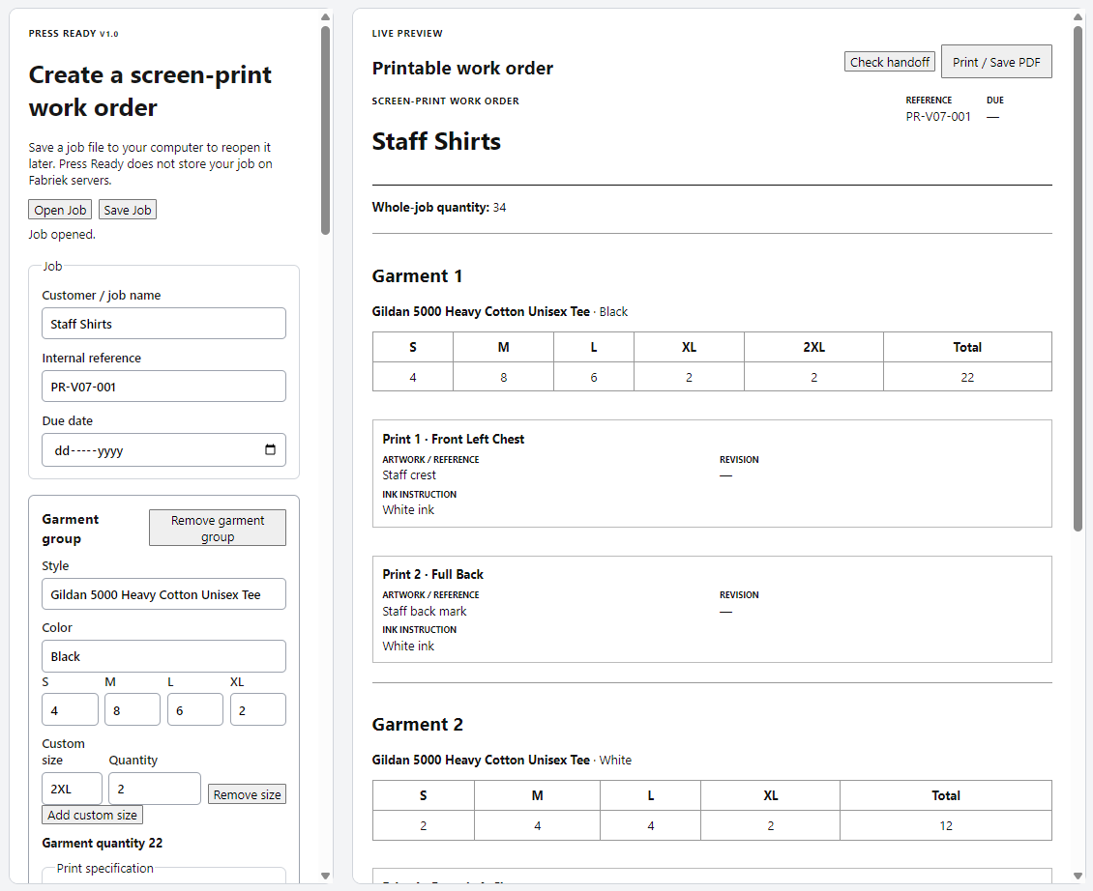Open the due date calendar picker icon

[271, 450]
